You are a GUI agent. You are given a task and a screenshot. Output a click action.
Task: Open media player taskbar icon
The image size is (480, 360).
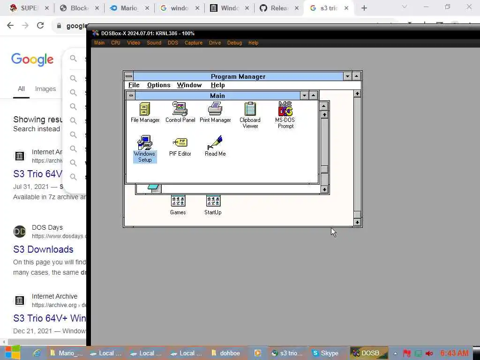(258, 353)
